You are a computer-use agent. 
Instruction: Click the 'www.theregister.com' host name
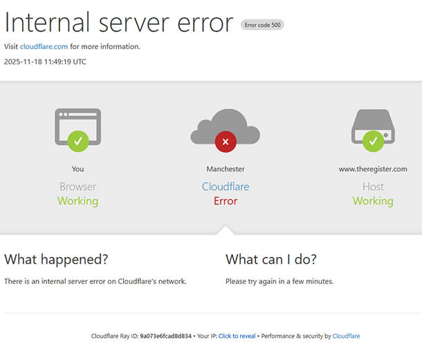click(373, 169)
